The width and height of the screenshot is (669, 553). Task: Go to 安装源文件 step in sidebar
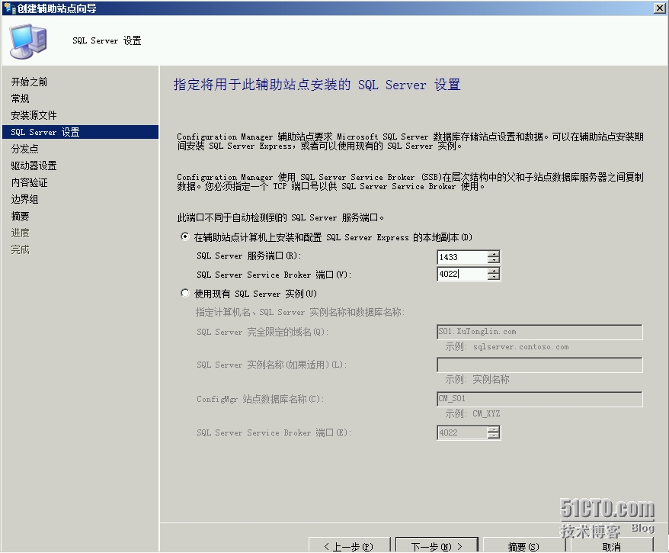(x=34, y=115)
